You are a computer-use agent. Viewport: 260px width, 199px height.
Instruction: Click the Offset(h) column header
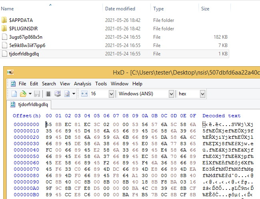coord(27,116)
